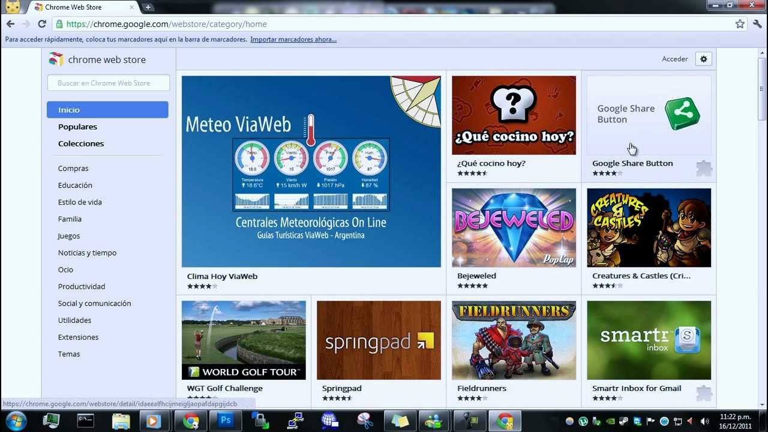Click the Smartr Inbox for Gmail title
The height and width of the screenshot is (432, 768).
637,388
